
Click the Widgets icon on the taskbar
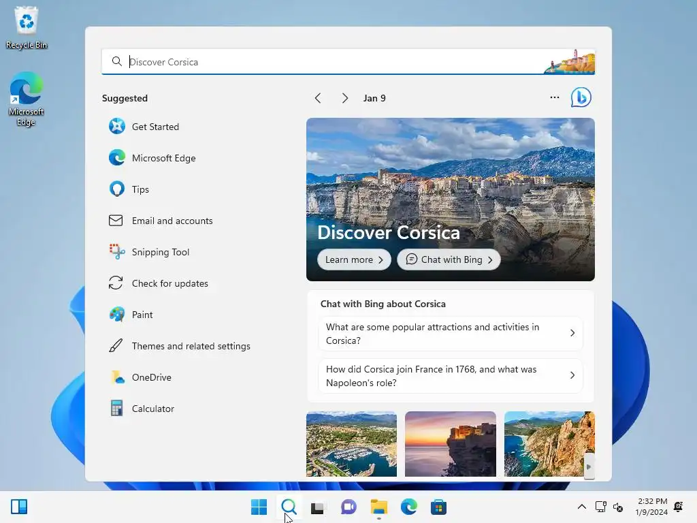(19, 507)
